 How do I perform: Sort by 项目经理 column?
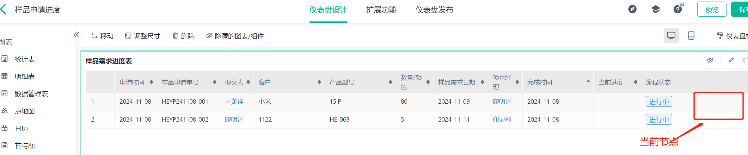pyautogui.click(x=517, y=82)
